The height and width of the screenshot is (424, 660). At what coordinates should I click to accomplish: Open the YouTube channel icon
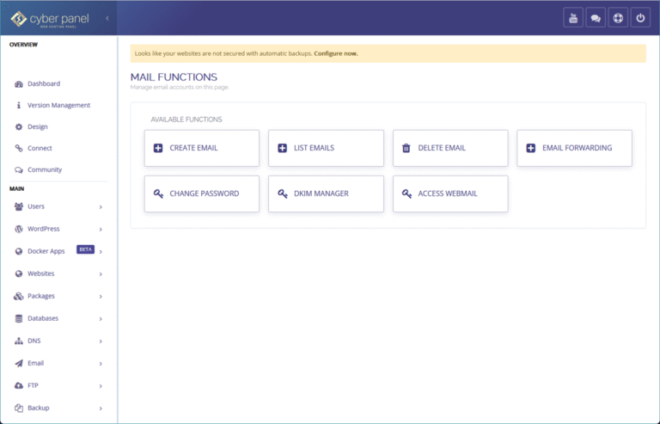pos(573,18)
